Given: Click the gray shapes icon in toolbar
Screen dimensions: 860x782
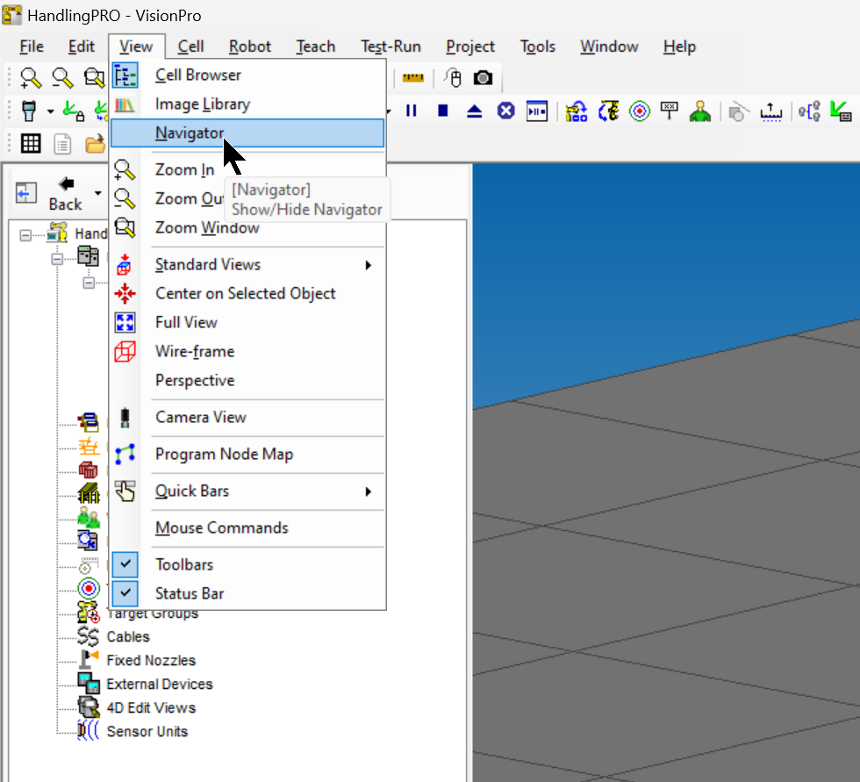Looking at the screenshot, I should [738, 111].
